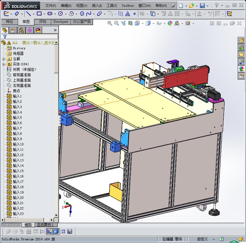246x243 pixels.
Task: Click Zoom to Fit magnifier
Action: 110,23
